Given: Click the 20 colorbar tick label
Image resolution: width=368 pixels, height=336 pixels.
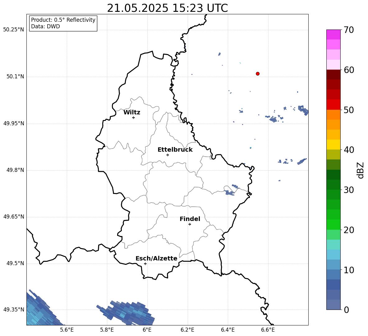Looking at the screenshot, I should (349, 230).
